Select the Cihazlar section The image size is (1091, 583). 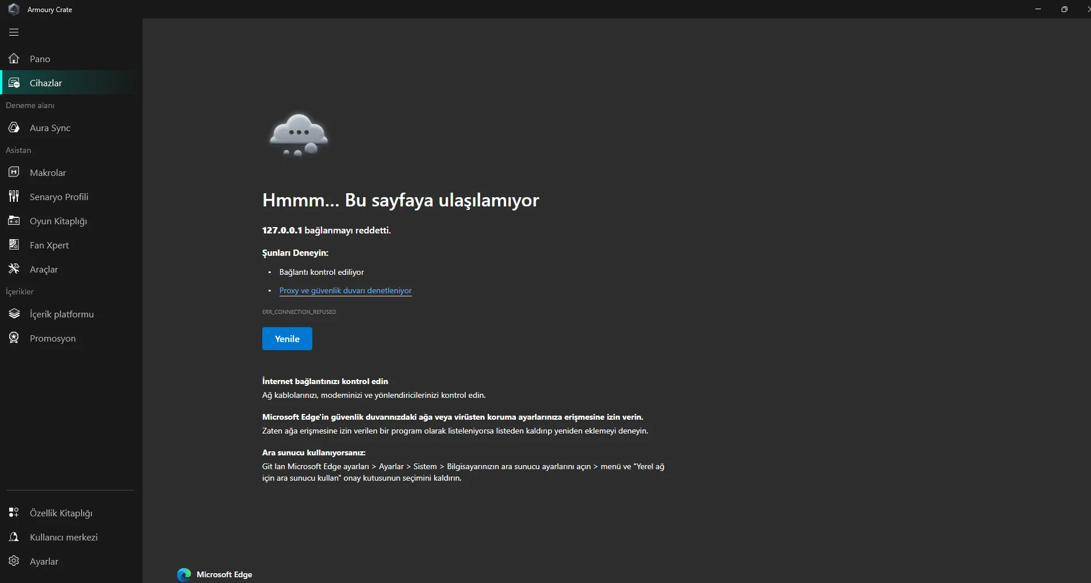tap(46, 83)
